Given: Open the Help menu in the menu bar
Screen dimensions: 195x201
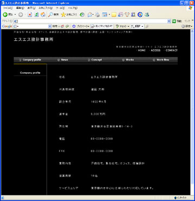Looking at the screenshot, I should [x=73, y=8].
